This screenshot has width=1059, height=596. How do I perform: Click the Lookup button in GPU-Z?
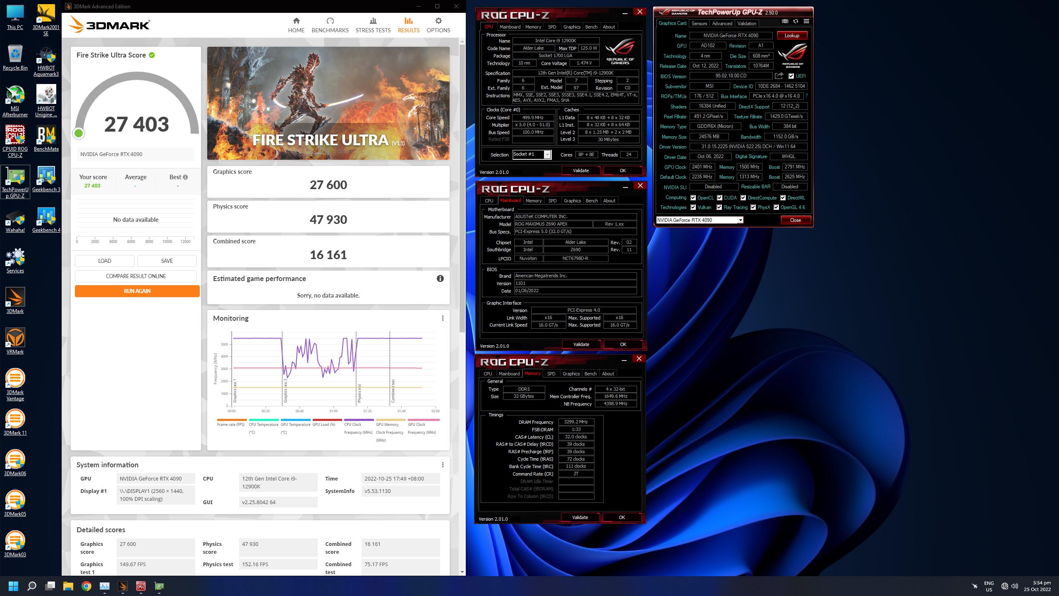click(792, 36)
